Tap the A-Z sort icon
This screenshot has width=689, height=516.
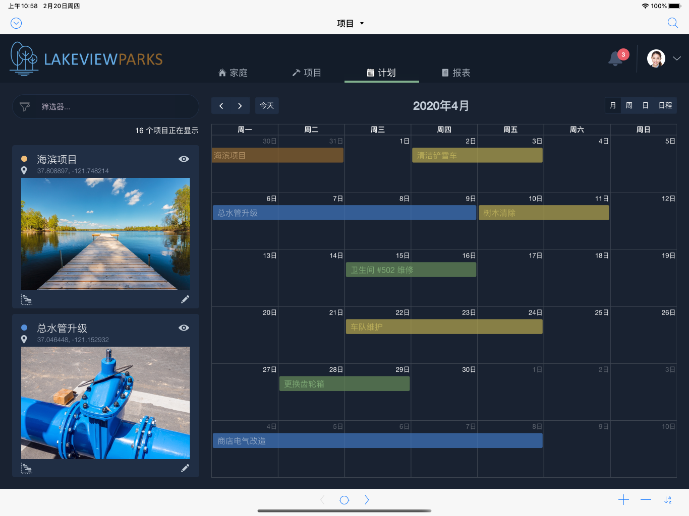pos(668,500)
